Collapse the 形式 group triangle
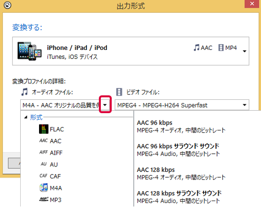This screenshot has height=208, width=261. point(26,117)
